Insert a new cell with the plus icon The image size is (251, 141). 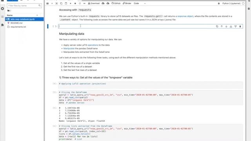[52, 4]
